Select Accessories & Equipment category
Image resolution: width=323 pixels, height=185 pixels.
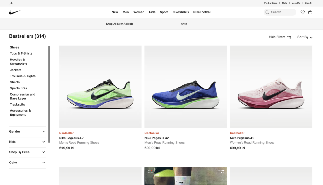tap(21, 113)
